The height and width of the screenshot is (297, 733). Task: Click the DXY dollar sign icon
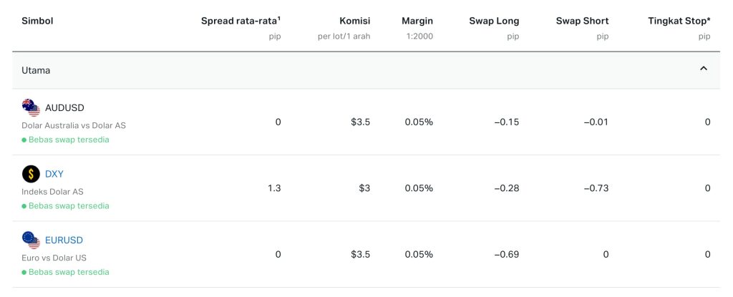[31, 174]
